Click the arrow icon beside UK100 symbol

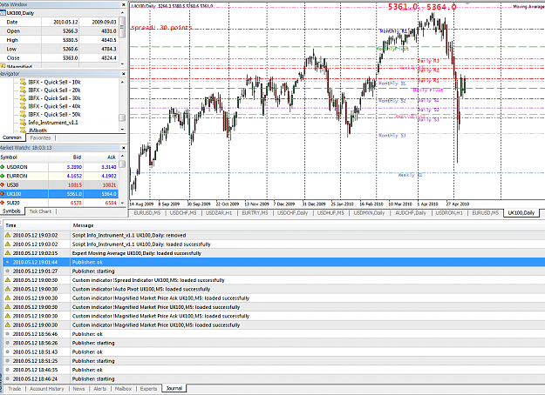pos(3,194)
